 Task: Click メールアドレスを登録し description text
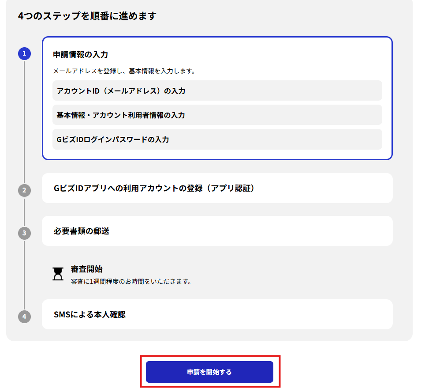click(x=124, y=71)
